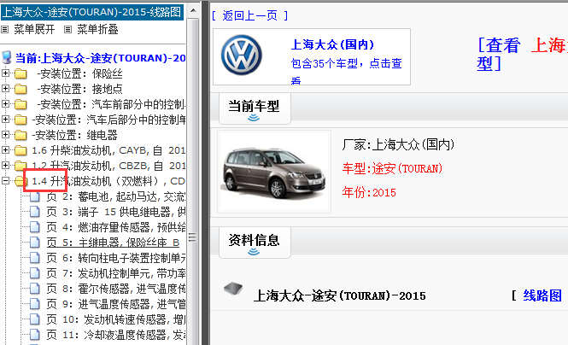Click the Touran car thumbnail image
The image size is (568, 345).
(274, 172)
